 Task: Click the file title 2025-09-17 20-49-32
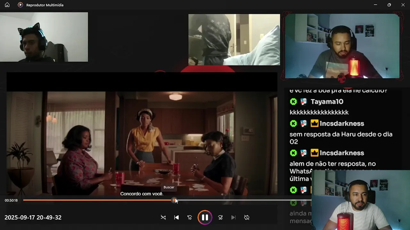coord(33,218)
